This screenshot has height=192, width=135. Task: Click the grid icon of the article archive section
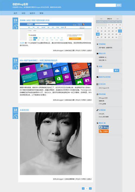click(97, 84)
